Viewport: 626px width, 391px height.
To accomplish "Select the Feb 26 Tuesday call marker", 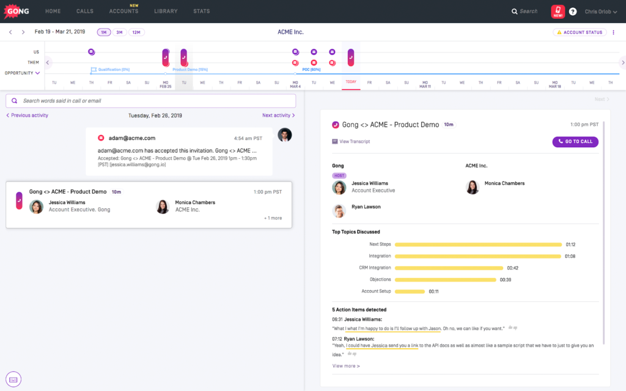I will 183,57.
